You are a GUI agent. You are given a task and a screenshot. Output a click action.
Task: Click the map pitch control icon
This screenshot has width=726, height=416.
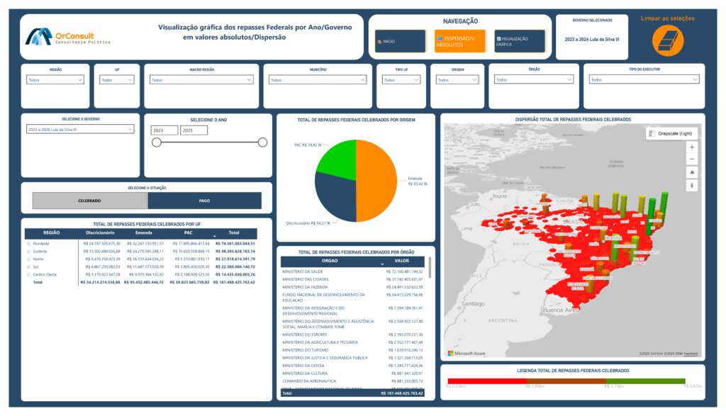pos(691,172)
